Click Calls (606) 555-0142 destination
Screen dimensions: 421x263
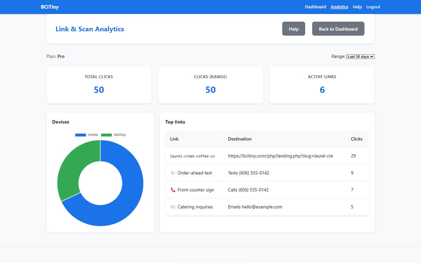pyautogui.click(x=248, y=190)
